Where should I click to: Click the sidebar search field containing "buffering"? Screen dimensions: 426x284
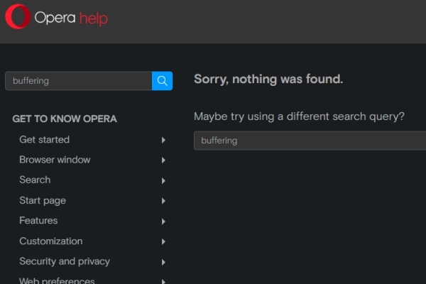(x=78, y=81)
